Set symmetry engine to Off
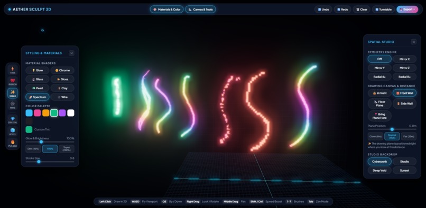Screen dimensions: 426x208 point(379,59)
